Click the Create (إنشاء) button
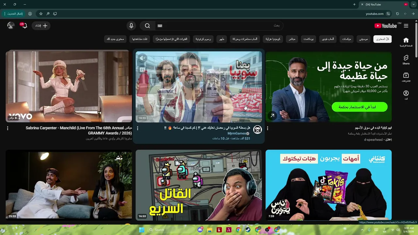The height and width of the screenshot is (235, 418). pyautogui.click(x=41, y=25)
